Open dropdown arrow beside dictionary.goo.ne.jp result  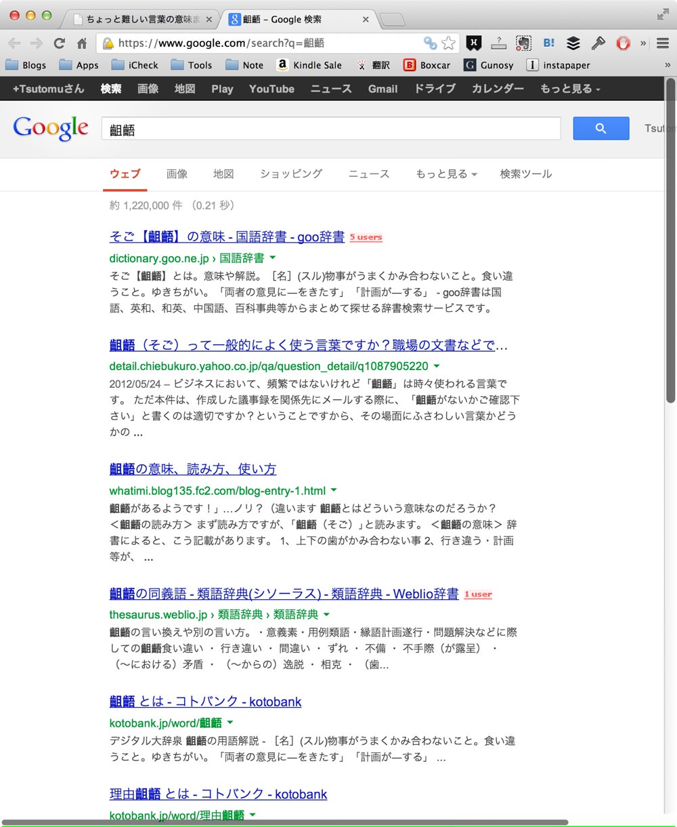point(273,258)
